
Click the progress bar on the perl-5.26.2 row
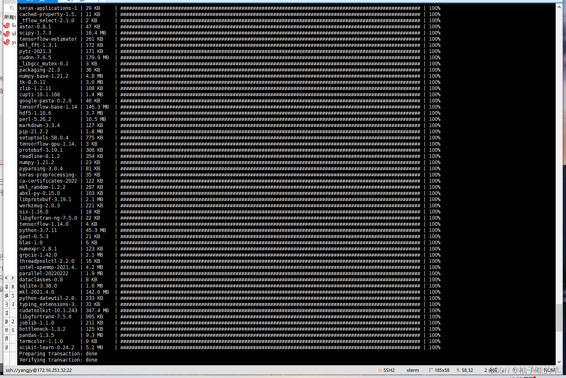click(x=270, y=119)
